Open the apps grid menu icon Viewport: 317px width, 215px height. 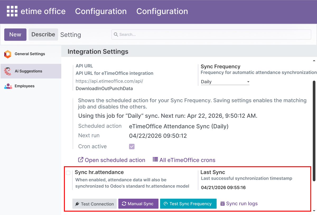point(12,11)
